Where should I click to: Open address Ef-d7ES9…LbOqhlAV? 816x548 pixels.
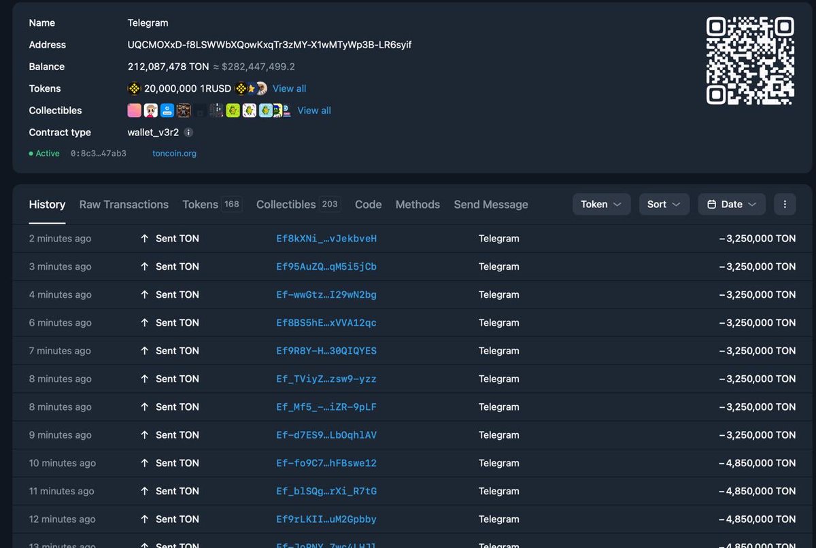click(x=326, y=435)
